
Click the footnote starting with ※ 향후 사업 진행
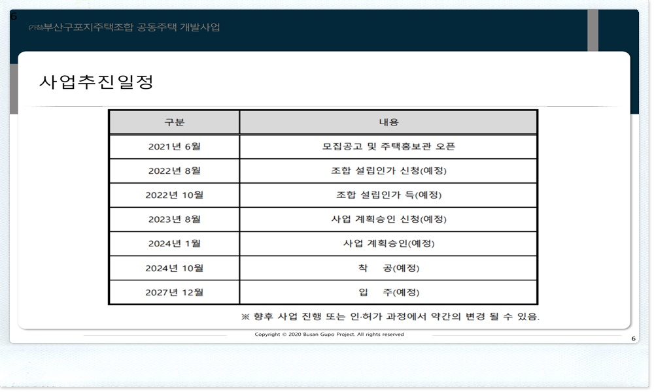[x=390, y=317]
